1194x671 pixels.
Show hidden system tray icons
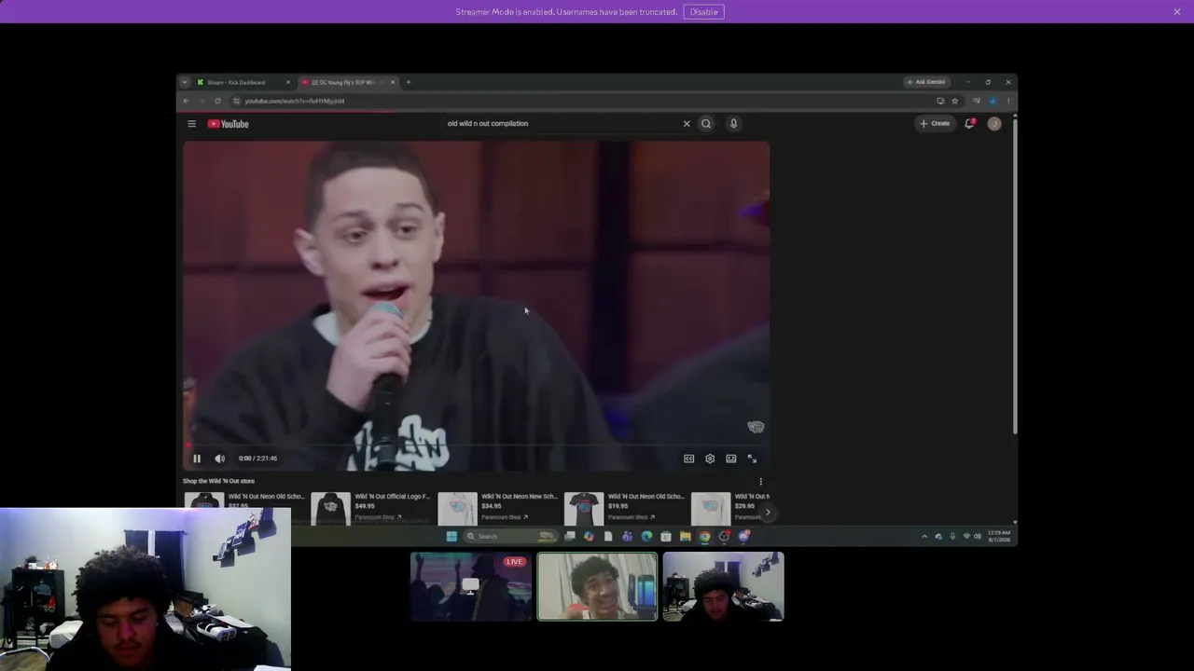pos(924,536)
